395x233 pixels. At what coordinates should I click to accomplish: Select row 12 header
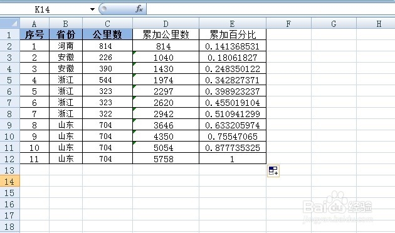point(10,158)
